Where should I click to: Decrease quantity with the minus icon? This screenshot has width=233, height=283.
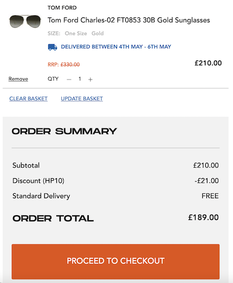click(69, 80)
